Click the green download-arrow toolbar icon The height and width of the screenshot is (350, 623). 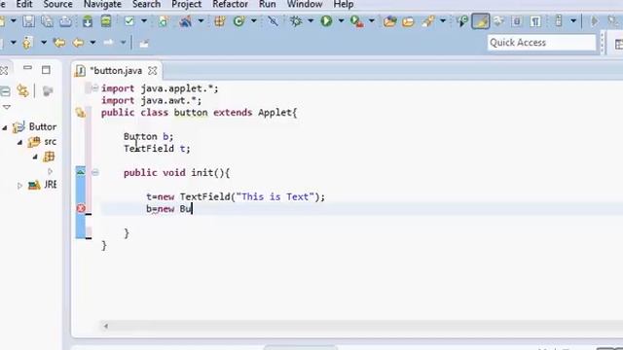(x=88, y=21)
